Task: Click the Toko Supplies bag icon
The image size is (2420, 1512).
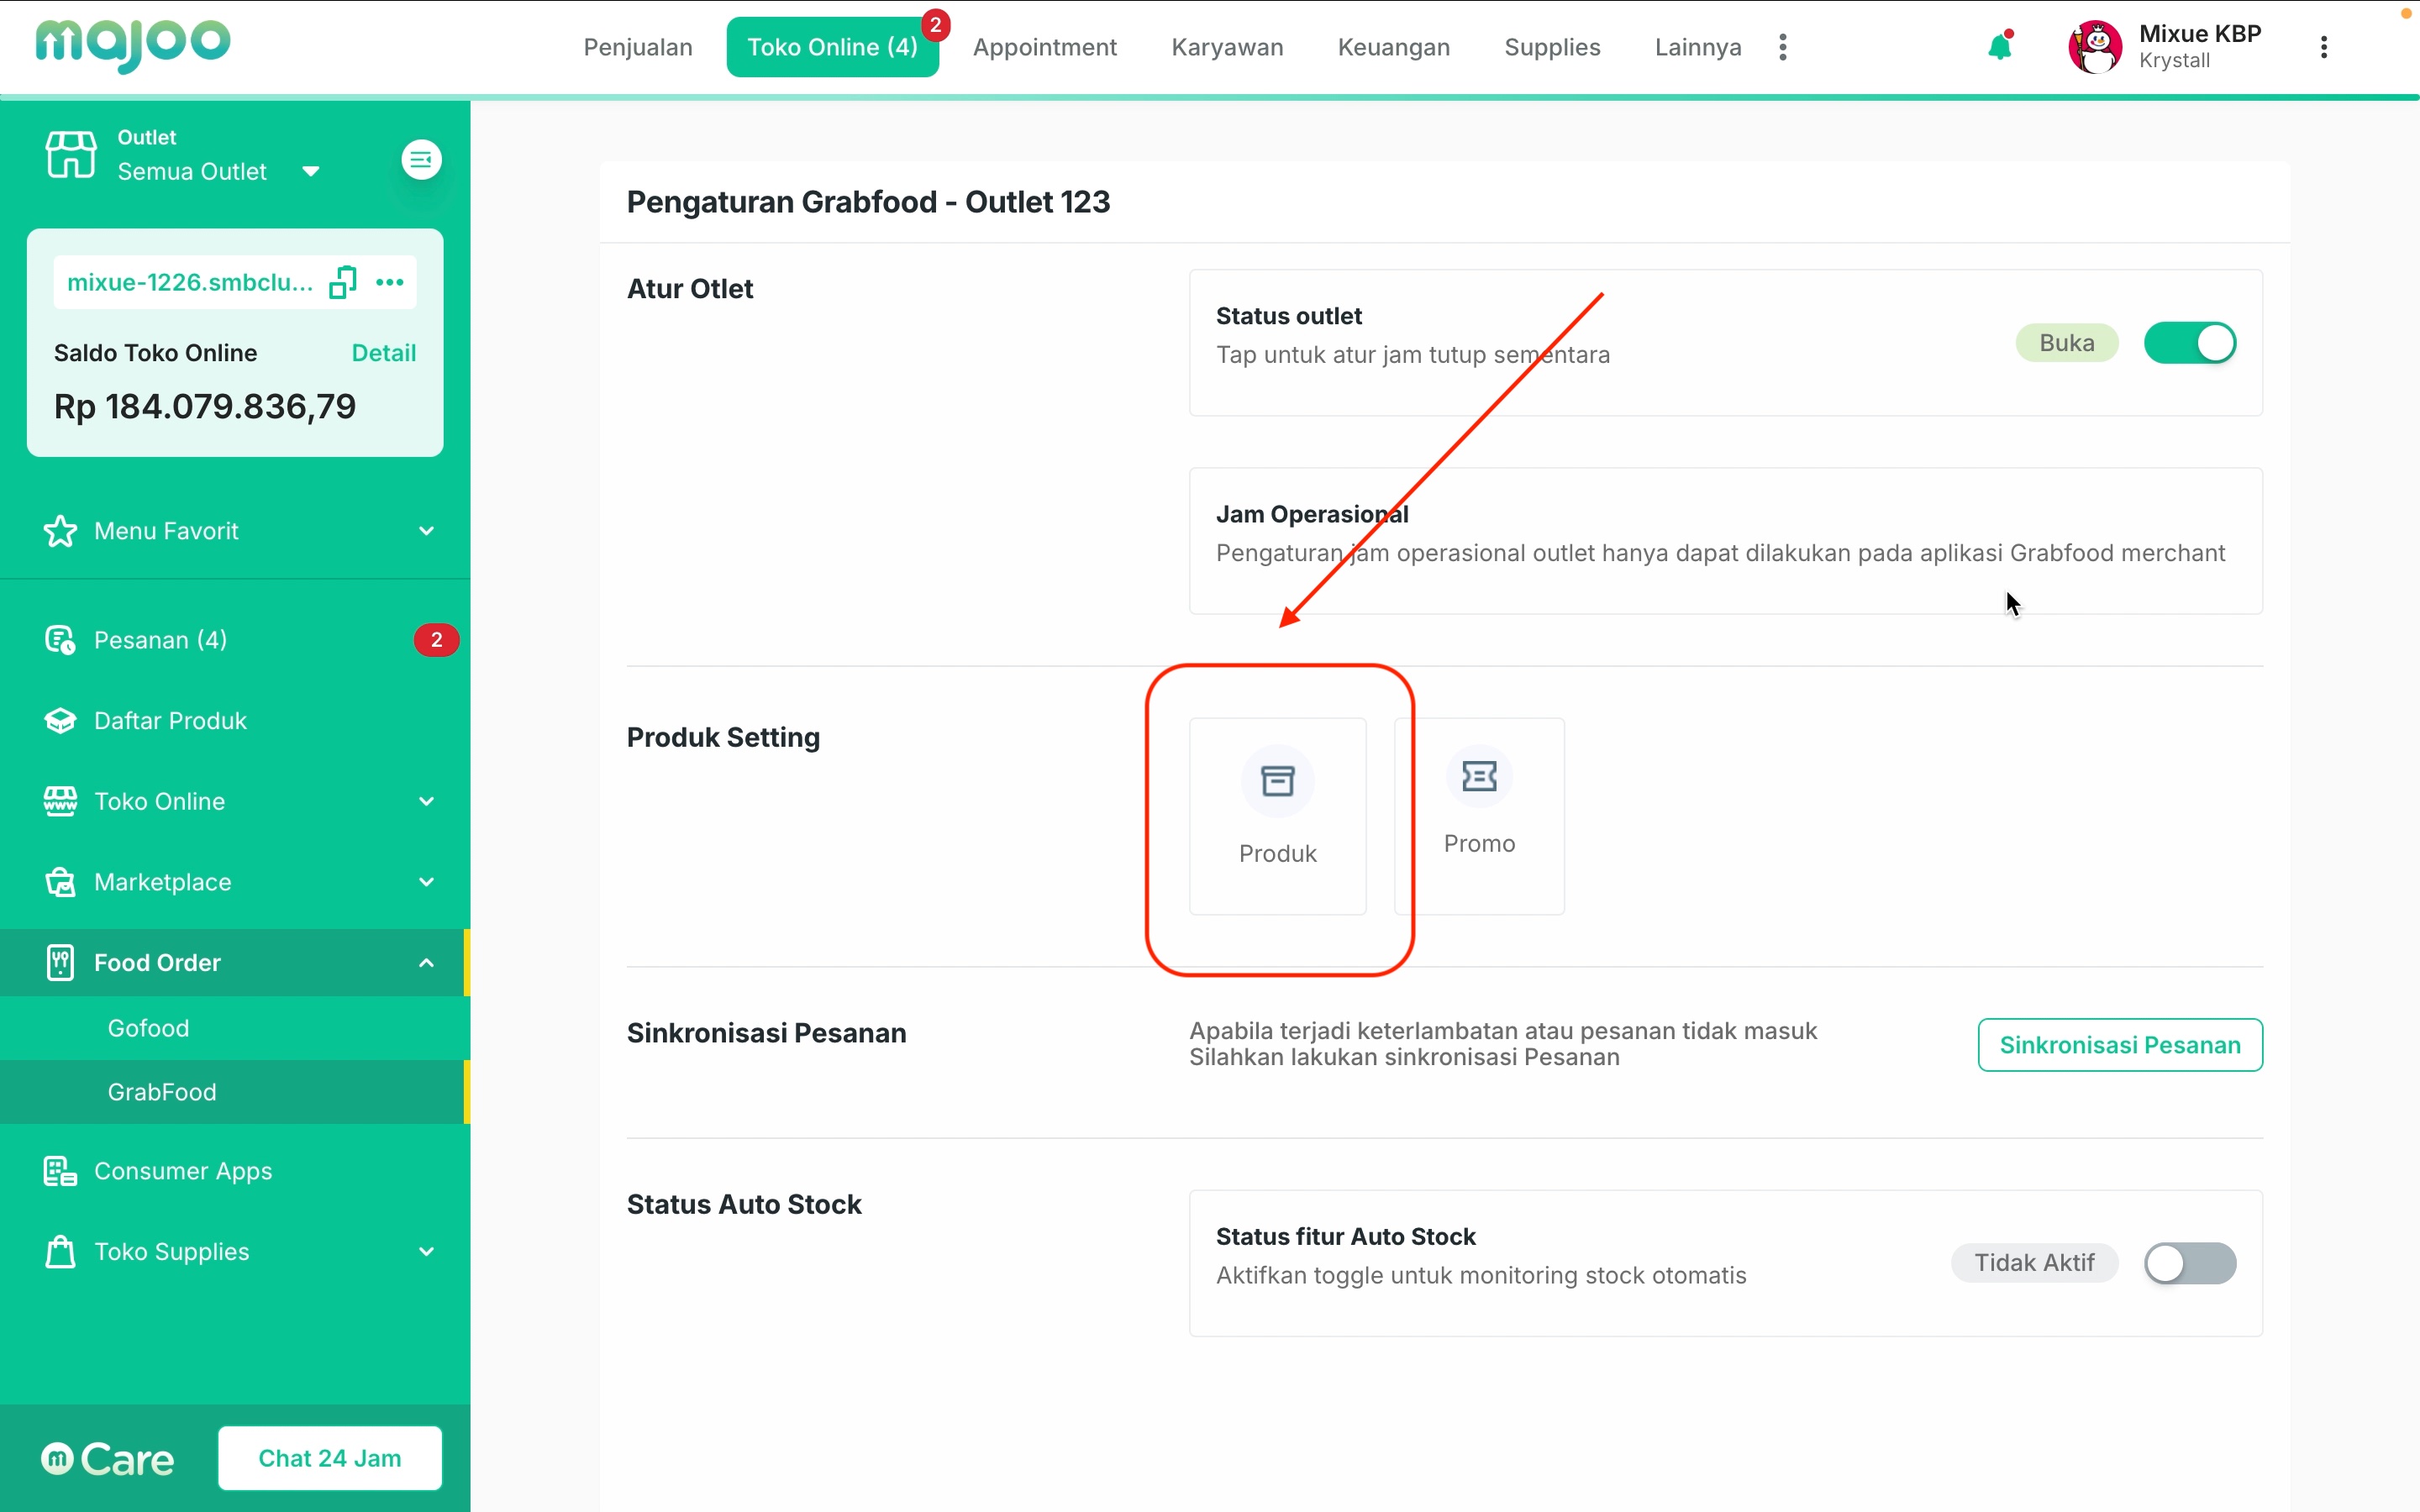Action: (60, 1252)
